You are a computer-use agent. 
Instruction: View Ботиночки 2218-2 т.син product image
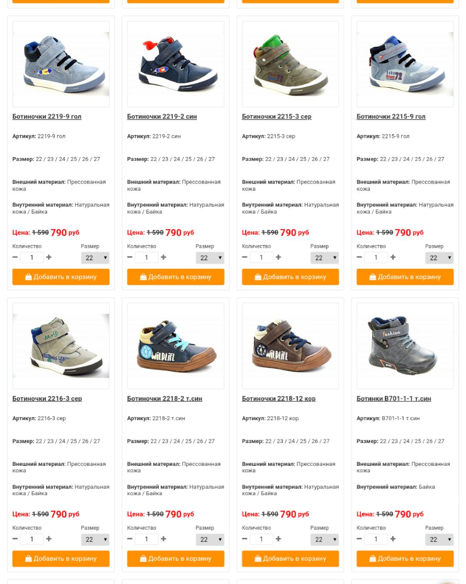click(176, 346)
